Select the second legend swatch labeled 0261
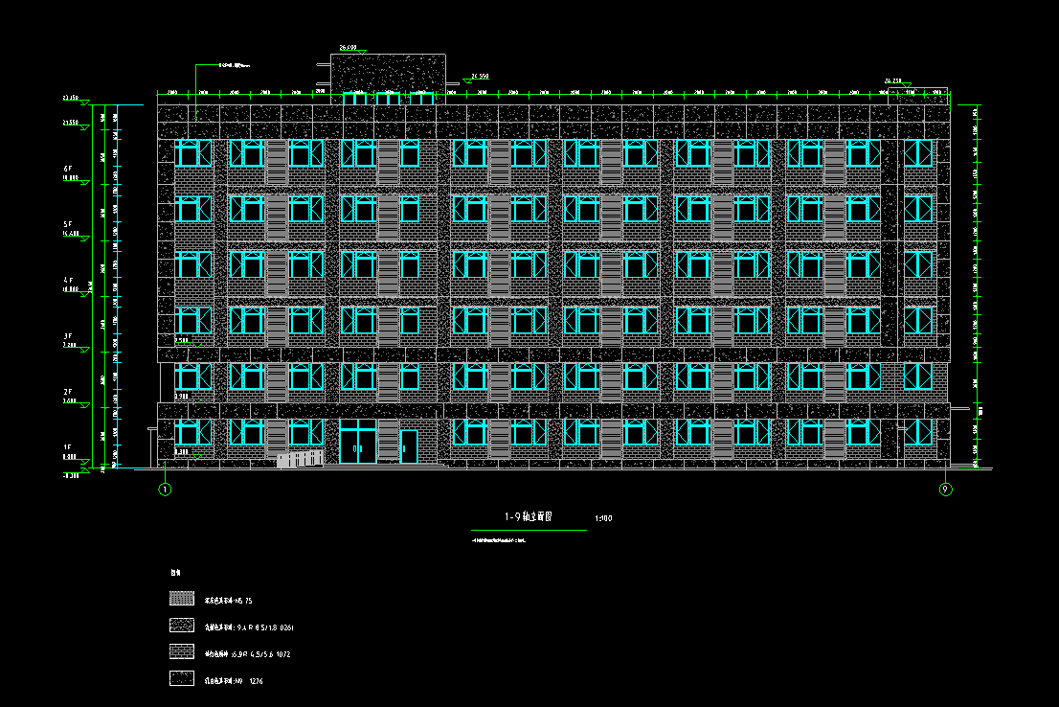1059x707 pixels. tap(181, 627)
